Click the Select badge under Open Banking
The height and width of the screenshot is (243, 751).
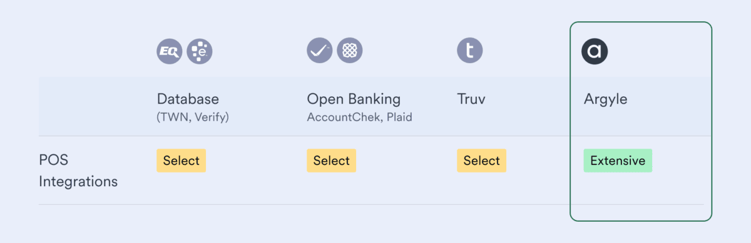[x=331, y=161]
